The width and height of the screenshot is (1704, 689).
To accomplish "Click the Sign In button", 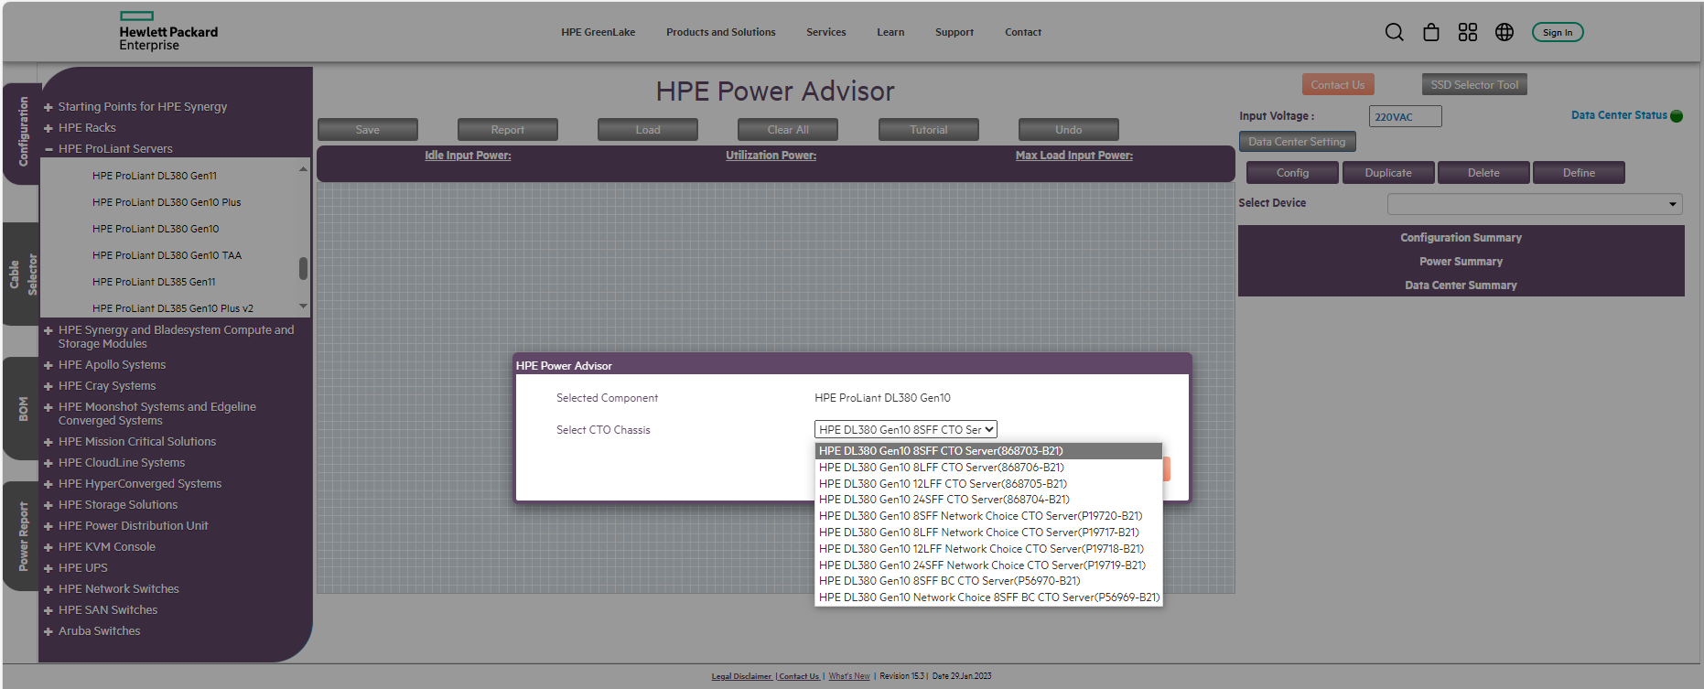I will click(1558, 33).
